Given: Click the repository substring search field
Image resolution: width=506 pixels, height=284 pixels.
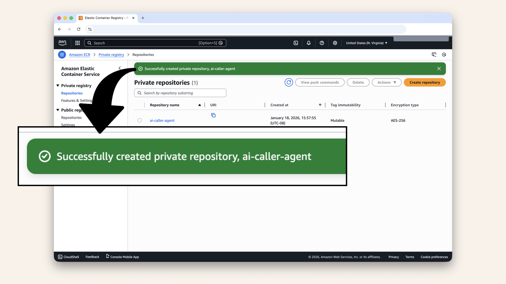Looking at the screenshot, I should (x=180, y=93).
